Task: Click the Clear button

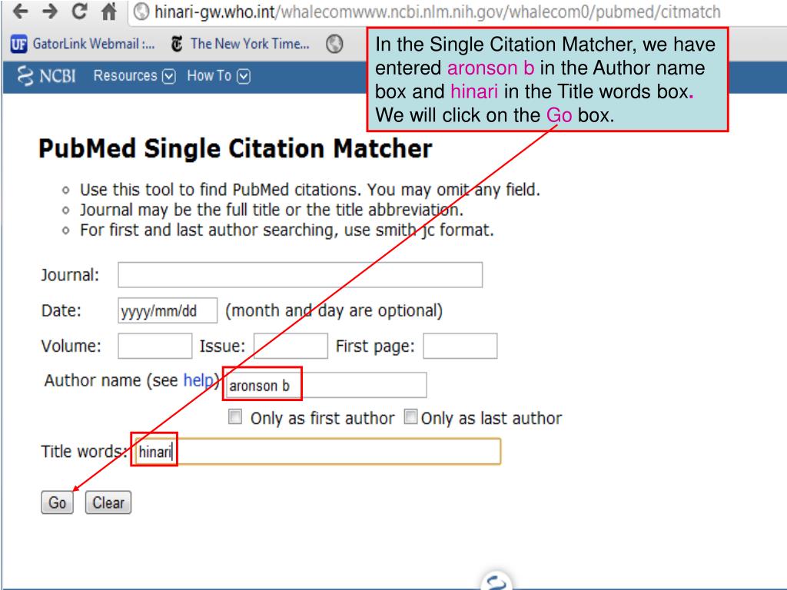Action: (108, 502)
